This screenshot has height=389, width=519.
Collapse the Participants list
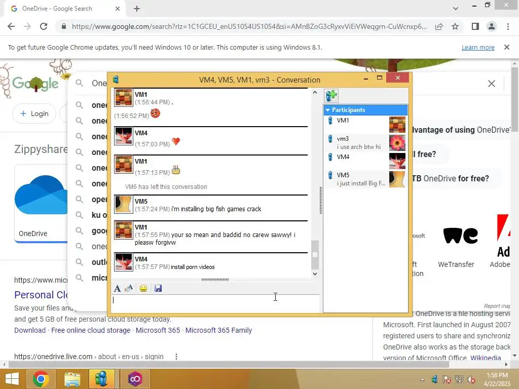(328, 110)
